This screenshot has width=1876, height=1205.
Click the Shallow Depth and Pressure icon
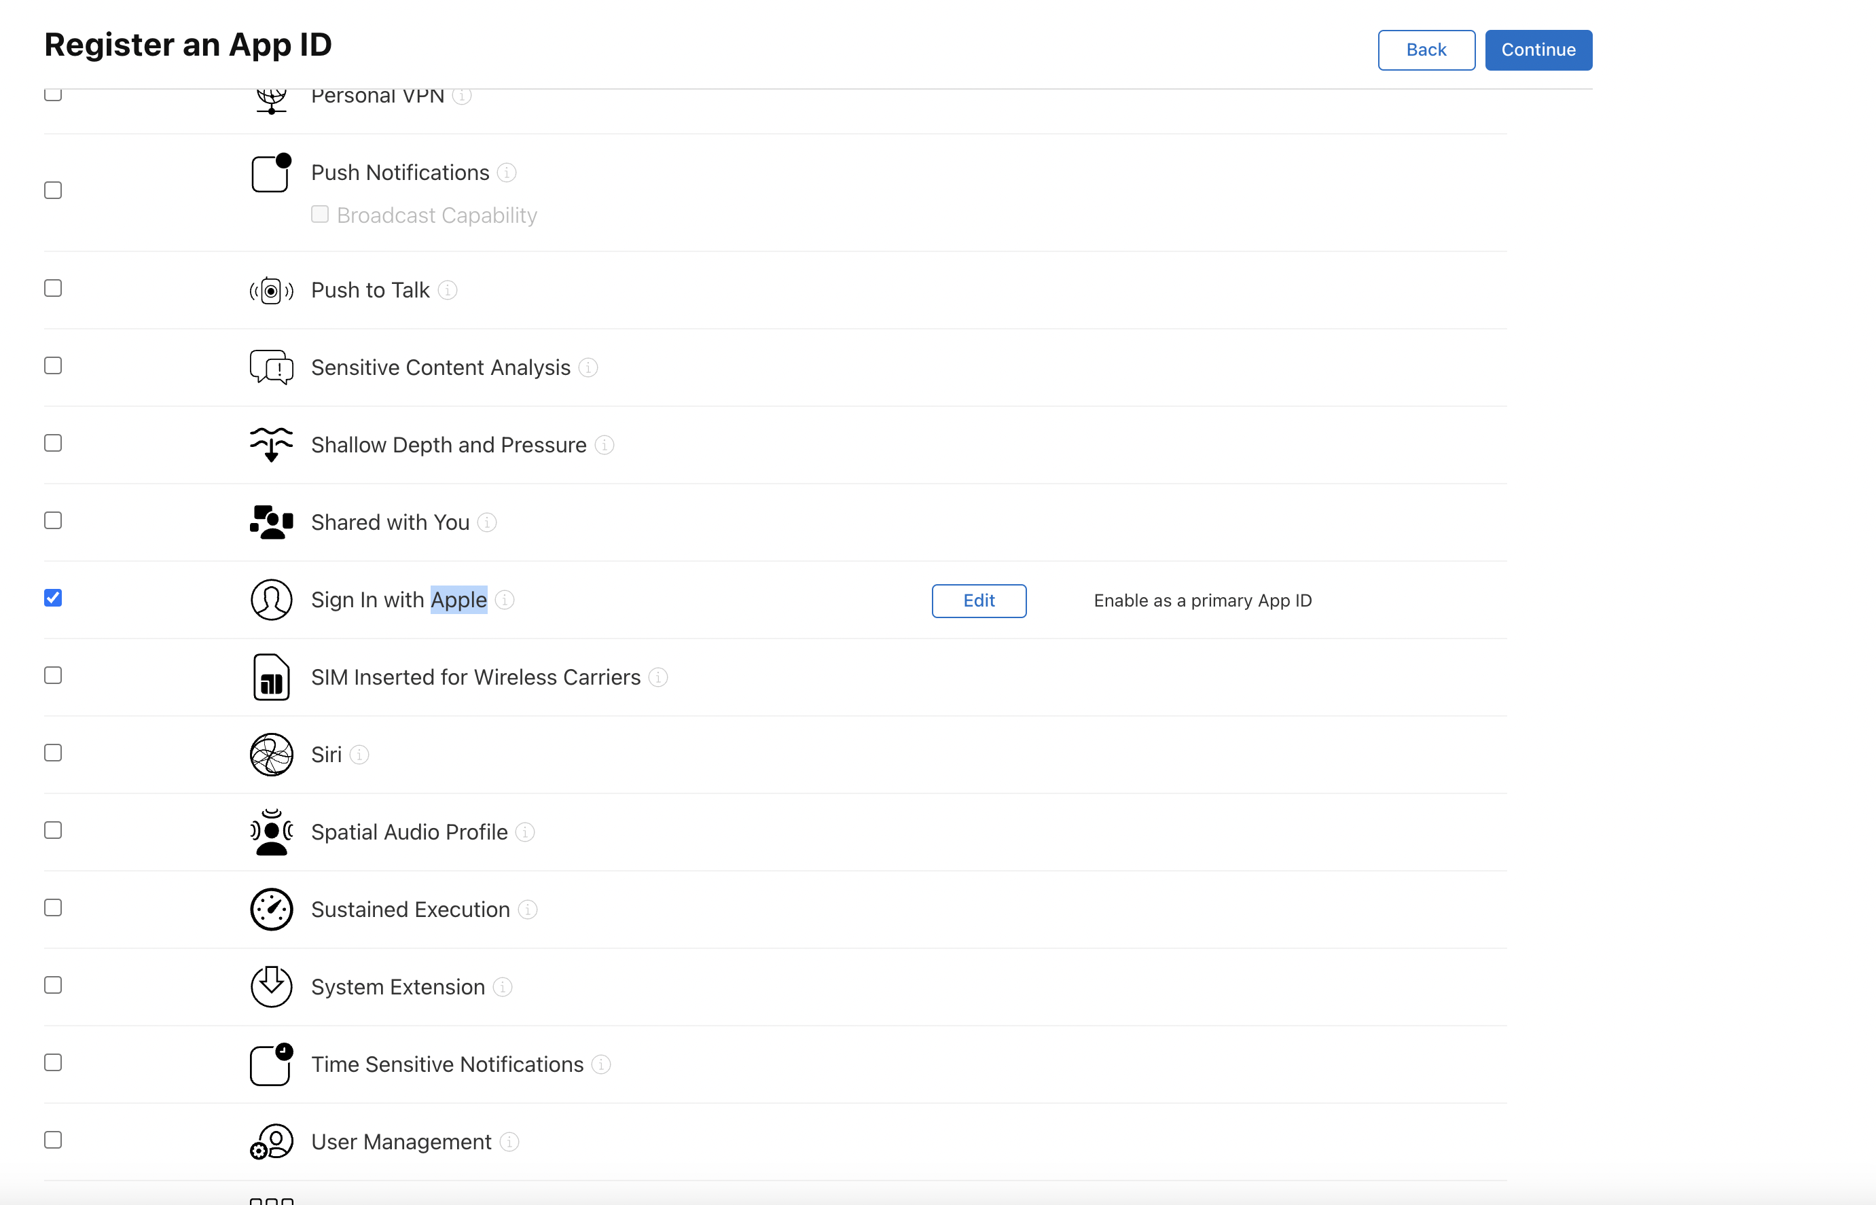[x=271, y=444]
